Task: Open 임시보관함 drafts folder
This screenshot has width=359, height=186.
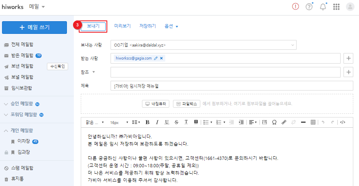Action: click(21, 88)
